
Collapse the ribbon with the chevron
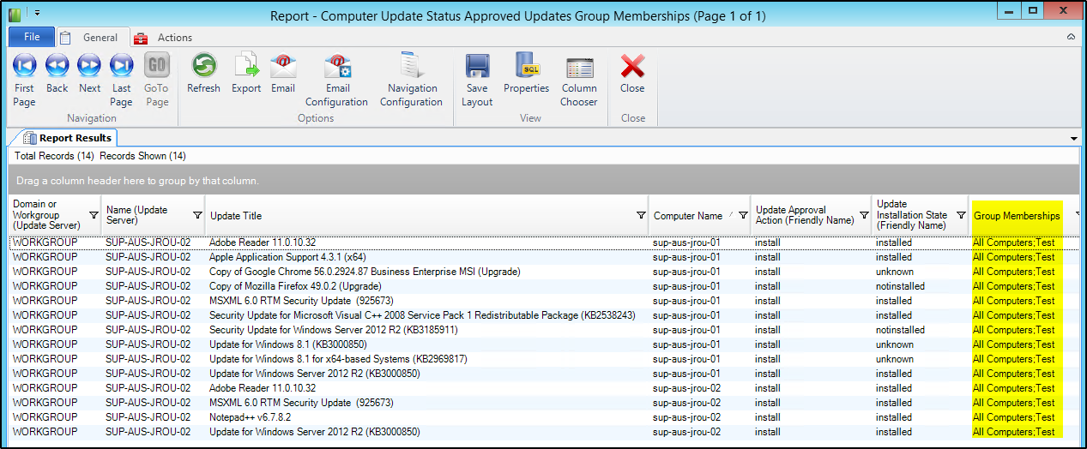click(1071, 38)
